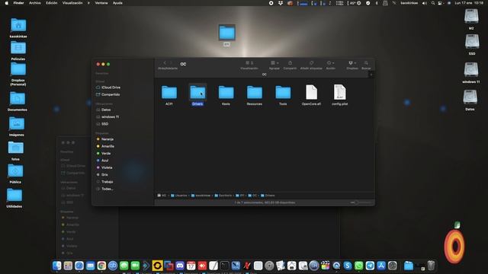
Task: Click Usuarios in the path bar
Action: [x=179, y=196]
